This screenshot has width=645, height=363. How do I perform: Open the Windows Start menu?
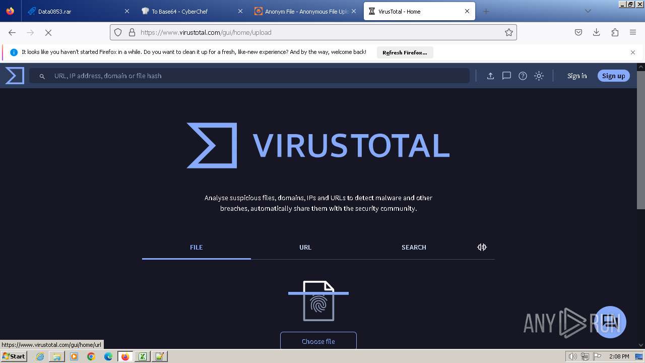click(14, 356)
